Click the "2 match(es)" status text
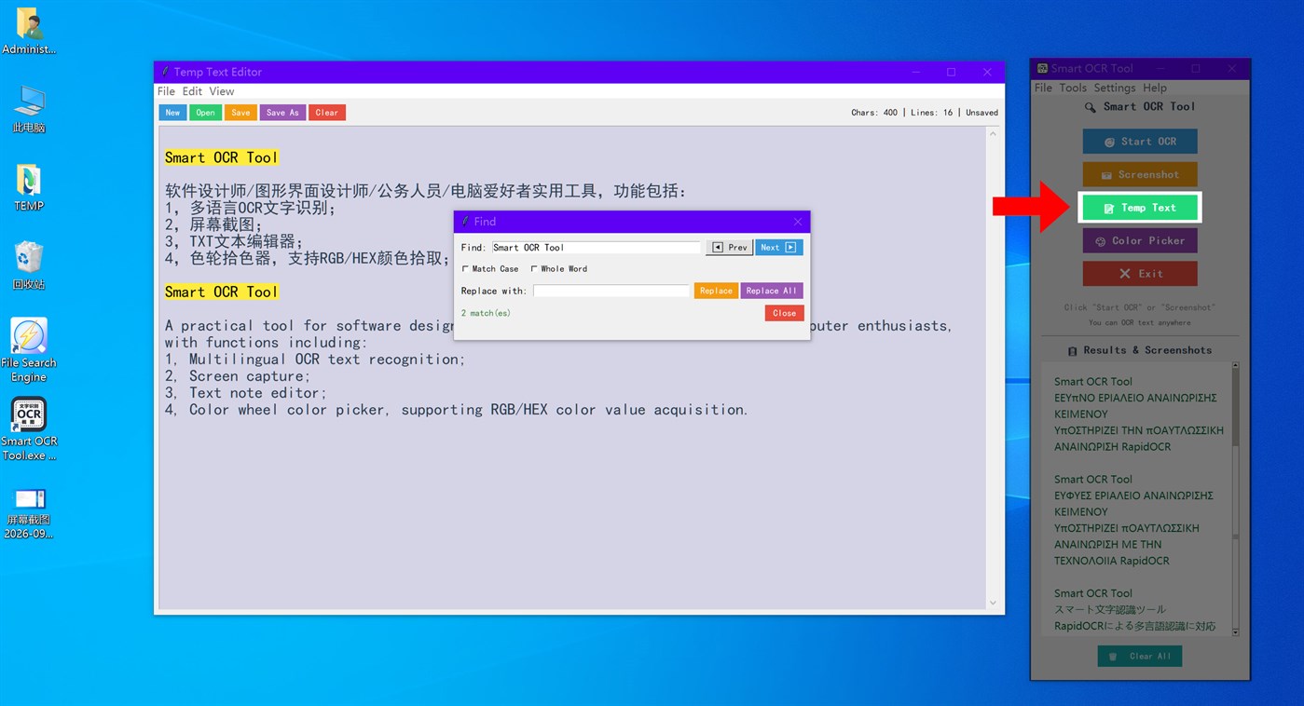Image resolution: width=1304 pixels, height=706 pixels. (x=486, y=313)
